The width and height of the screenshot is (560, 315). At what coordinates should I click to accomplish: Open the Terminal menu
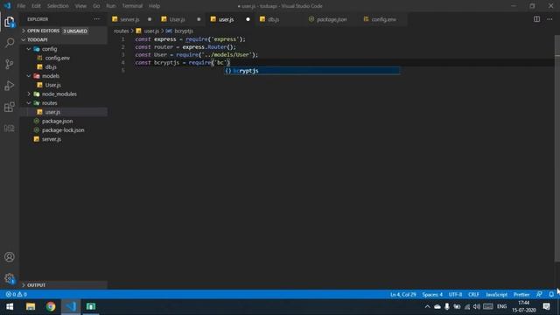click(132, 6)
